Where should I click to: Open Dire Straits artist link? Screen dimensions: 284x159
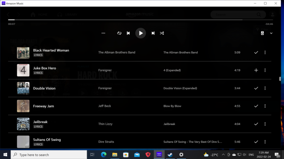(x=106, y=142)
